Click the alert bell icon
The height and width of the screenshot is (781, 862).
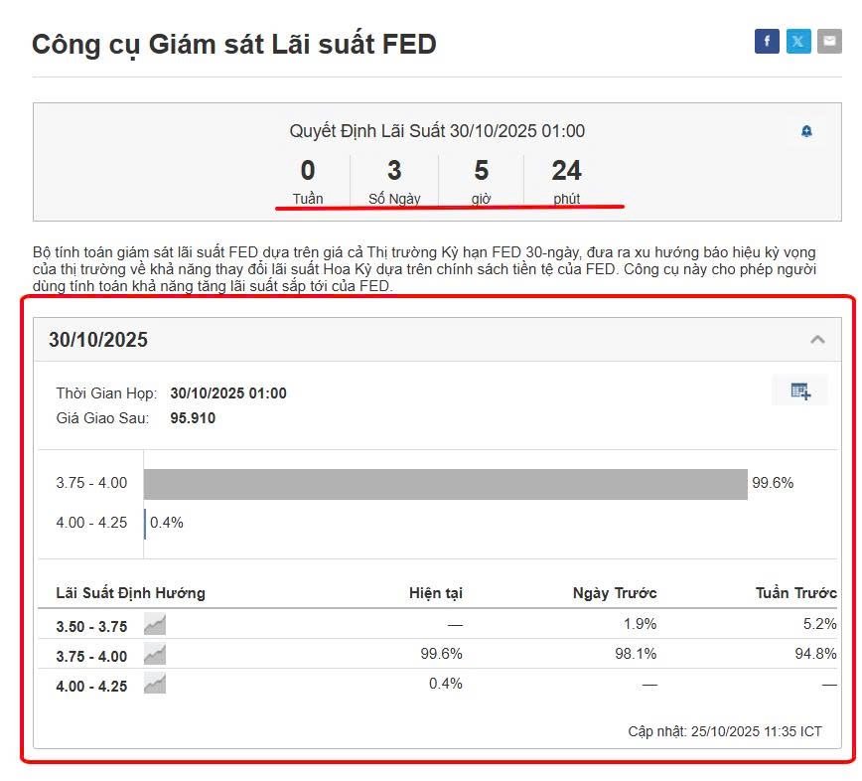point(806,131)
